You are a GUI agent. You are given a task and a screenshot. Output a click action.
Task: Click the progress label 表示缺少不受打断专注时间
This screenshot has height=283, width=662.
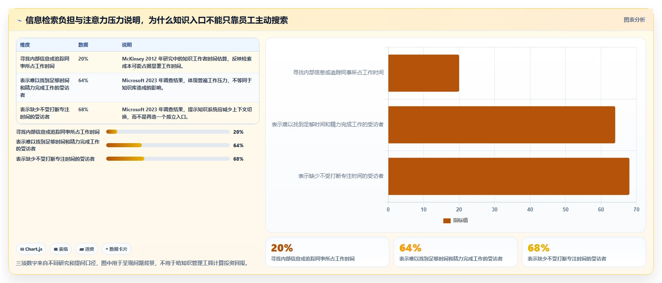point(55,159)
